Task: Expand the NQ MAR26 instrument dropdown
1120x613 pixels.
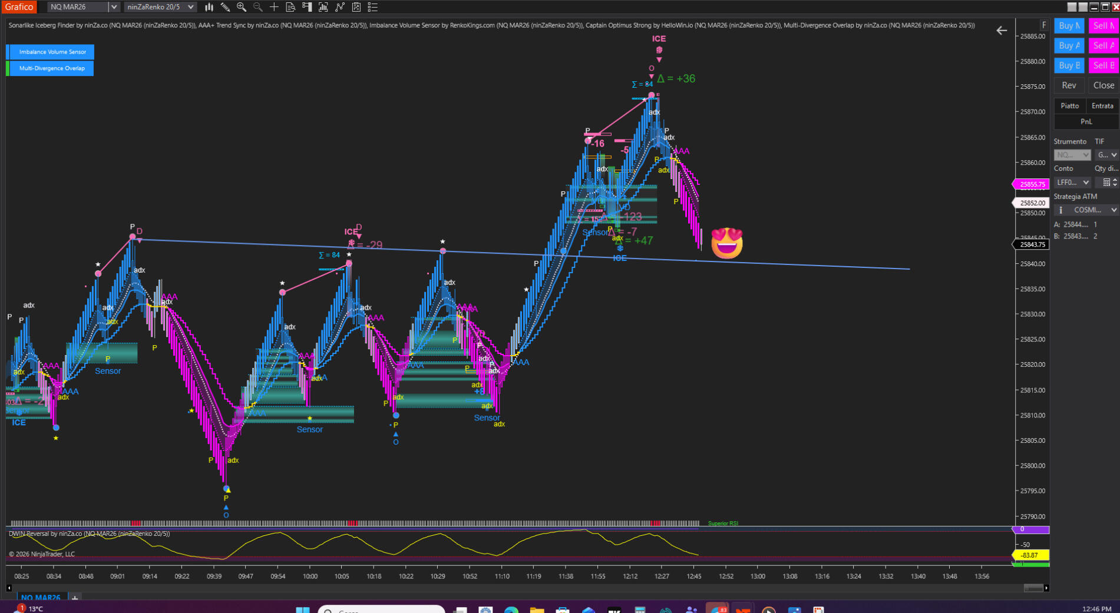Action: (x=114, y=7)
